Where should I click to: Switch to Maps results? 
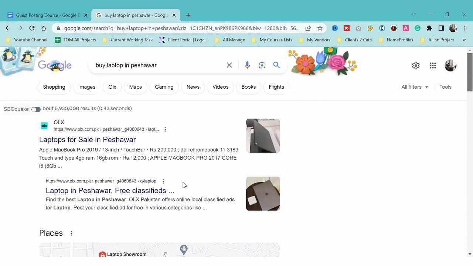tap(136, 87)
